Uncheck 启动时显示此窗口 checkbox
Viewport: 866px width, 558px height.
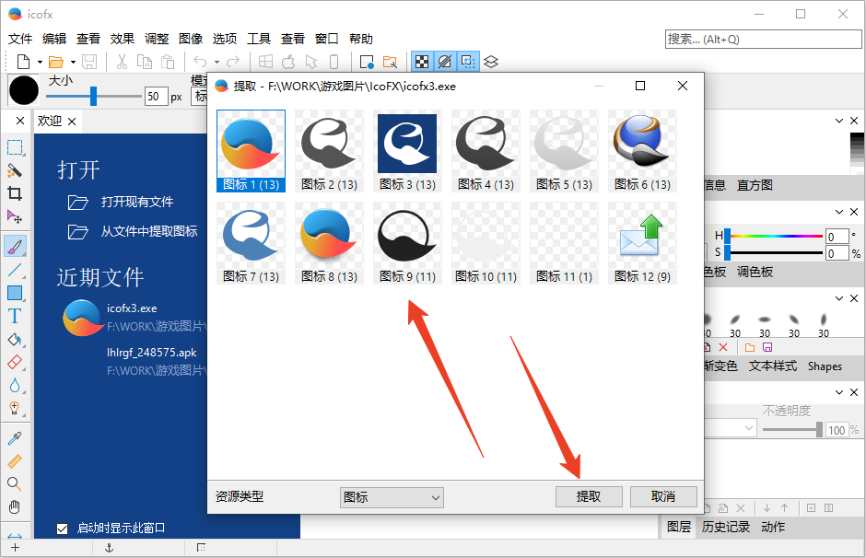click(62, 529)
